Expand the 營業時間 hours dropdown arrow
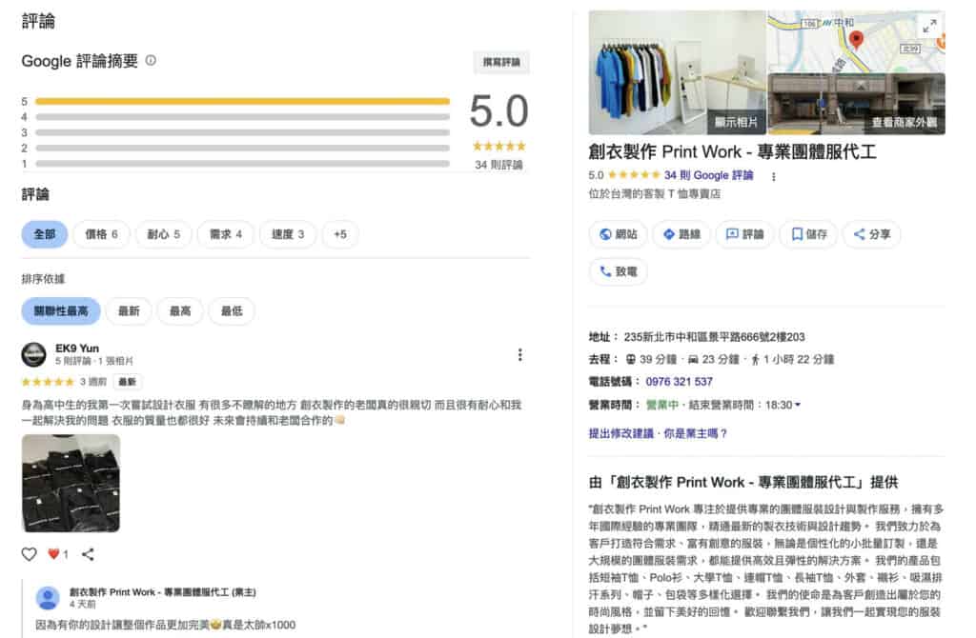The width and height of the screenshot is (976, 638). point(798,406)
